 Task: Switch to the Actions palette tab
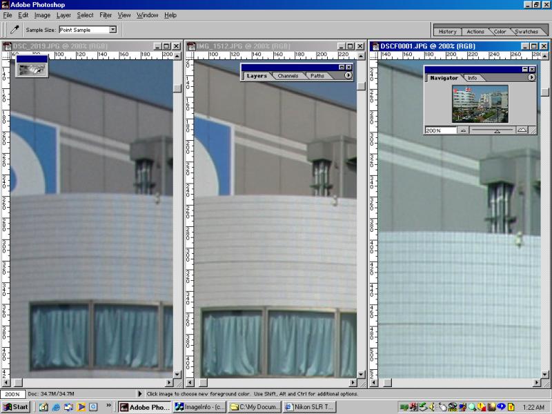pos(475,31)
